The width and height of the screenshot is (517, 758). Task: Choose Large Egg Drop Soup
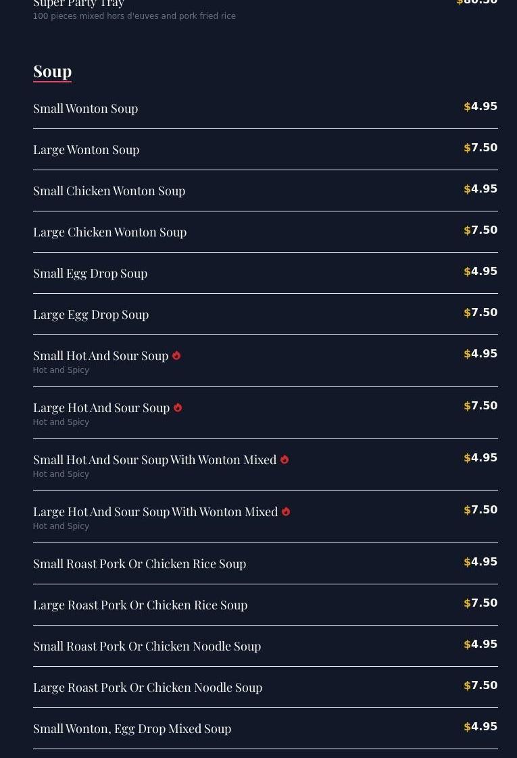click(x=91, y=314)
